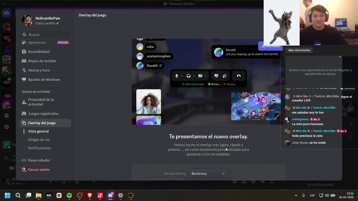Click Jose Duran joined message

[309, 143]
